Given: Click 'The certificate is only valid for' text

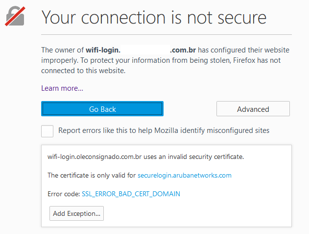Looking at the screenshot, I should (92, 175).
